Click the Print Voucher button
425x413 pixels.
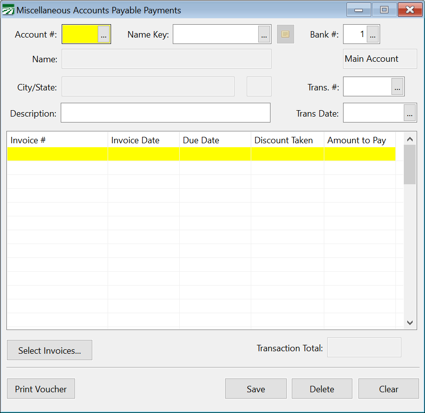coord(40,389)
